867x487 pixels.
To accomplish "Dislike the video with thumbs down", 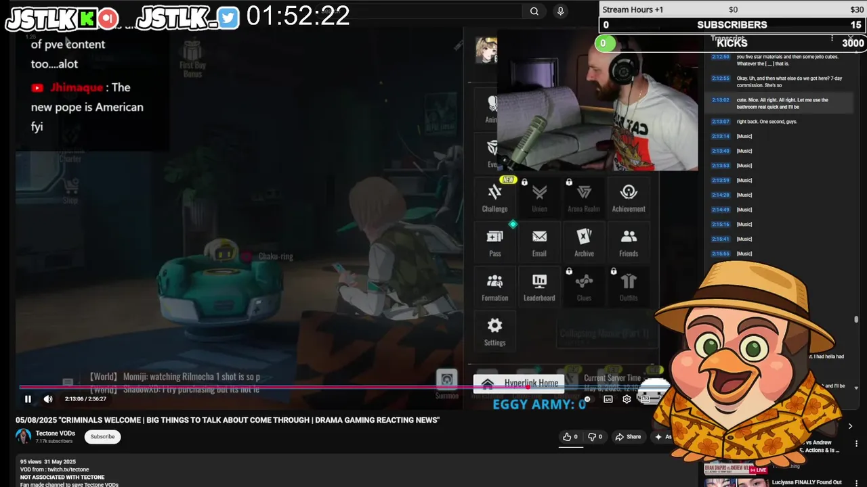I will (595, 437).
